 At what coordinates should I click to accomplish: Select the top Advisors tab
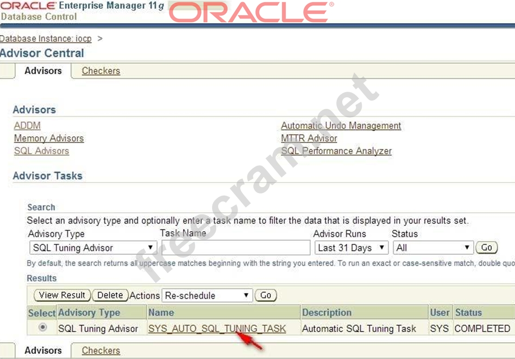coord(43,71)
